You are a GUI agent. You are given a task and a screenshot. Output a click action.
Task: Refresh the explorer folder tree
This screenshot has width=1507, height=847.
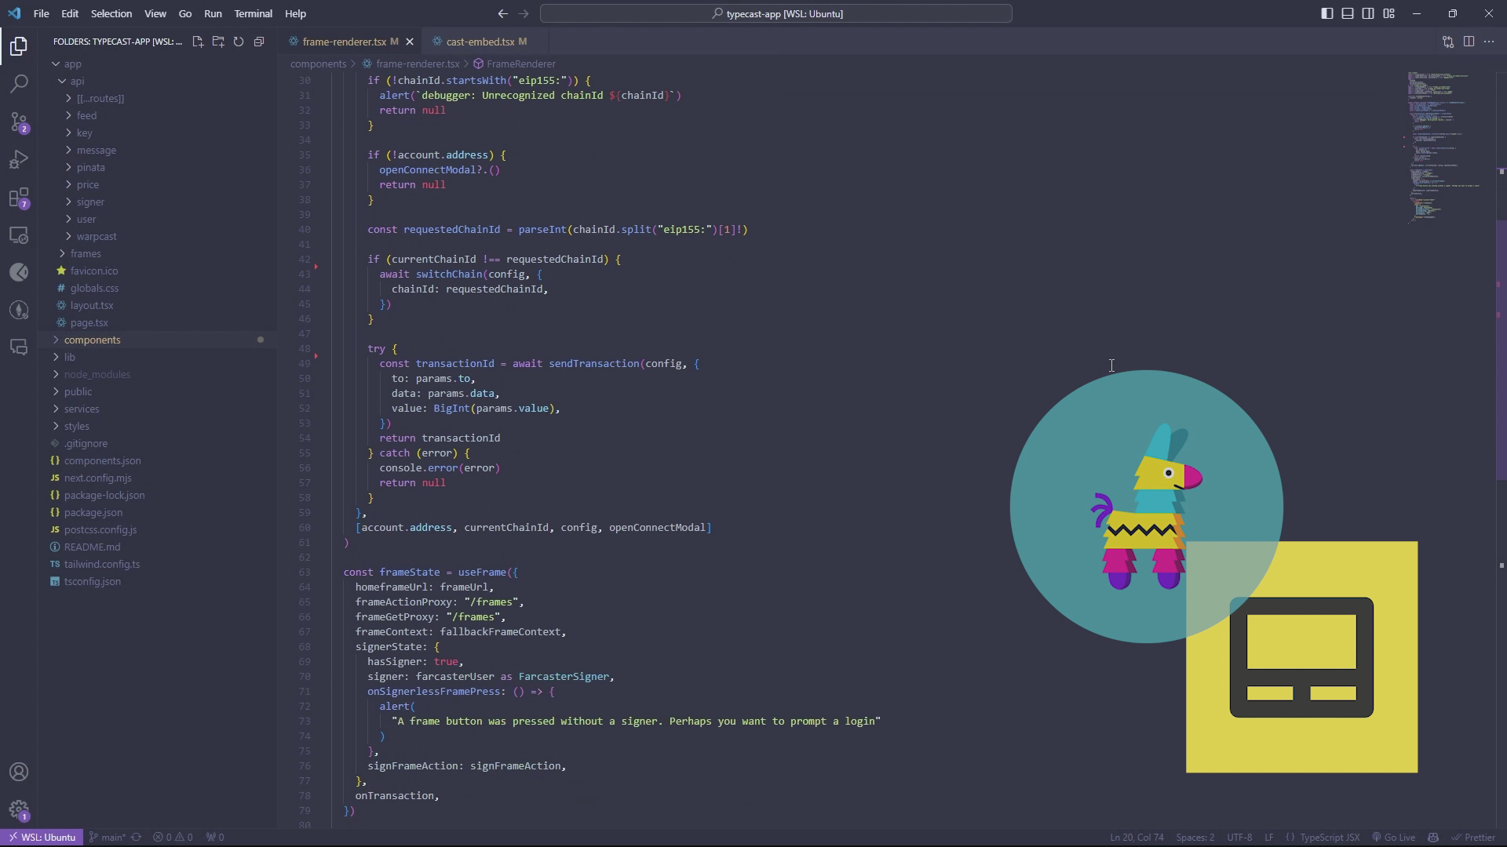239,42
